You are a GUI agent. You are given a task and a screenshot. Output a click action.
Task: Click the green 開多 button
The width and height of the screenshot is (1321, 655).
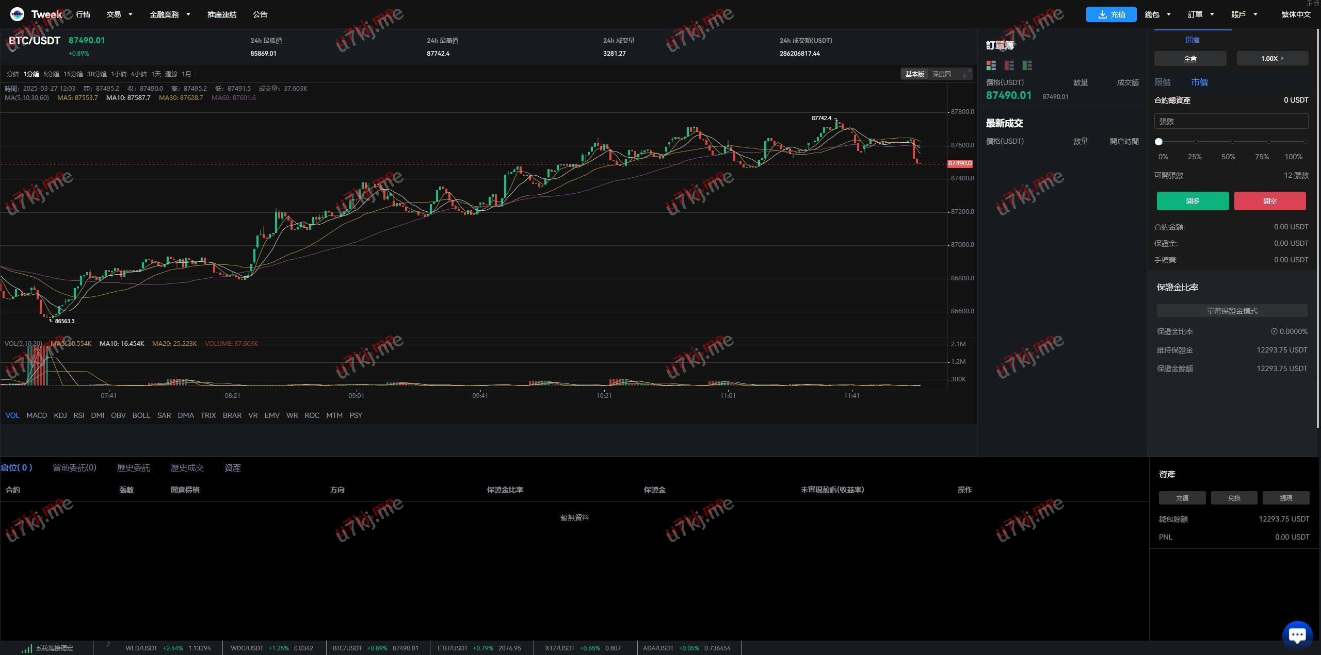coord(1193,201)
